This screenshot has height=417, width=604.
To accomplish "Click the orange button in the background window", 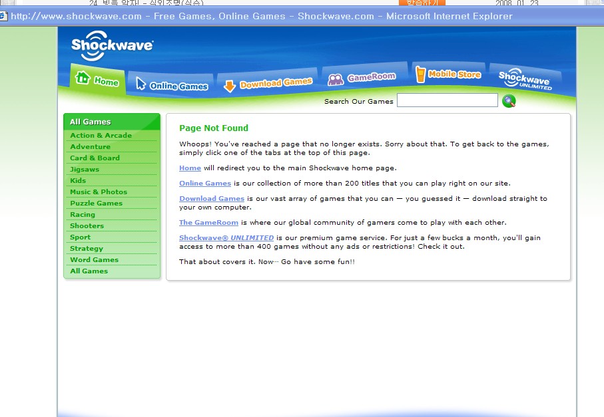I will click(x=422, y=3).
